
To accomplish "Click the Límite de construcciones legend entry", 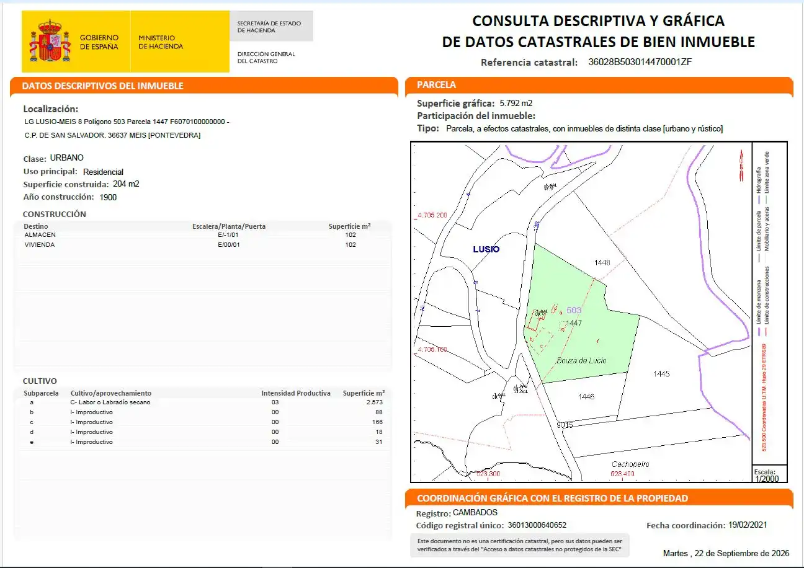I will click(767, 302).
